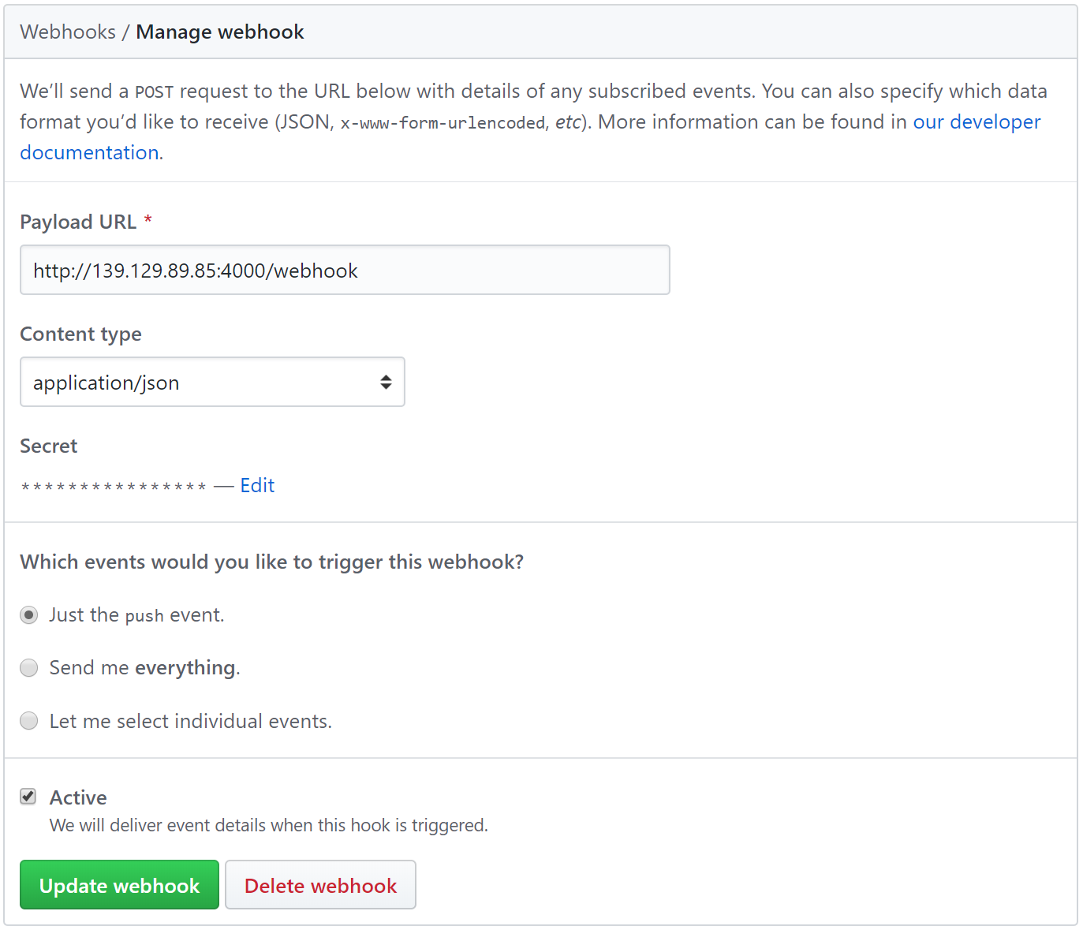The width and height of the screenshot is (1083, 926).
Task: Click the masked secret asterisks
Action: 113,485
